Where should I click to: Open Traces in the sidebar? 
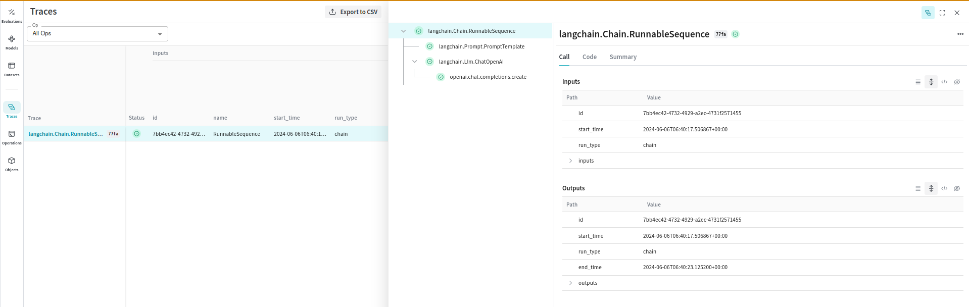point(12,111)
